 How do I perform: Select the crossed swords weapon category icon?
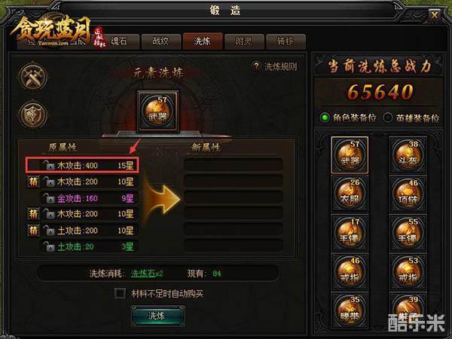(x=33, y=77)
